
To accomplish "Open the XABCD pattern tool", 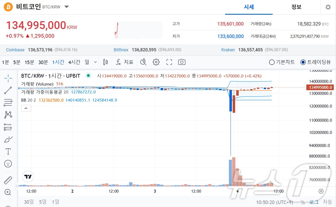I will point(8,115).
